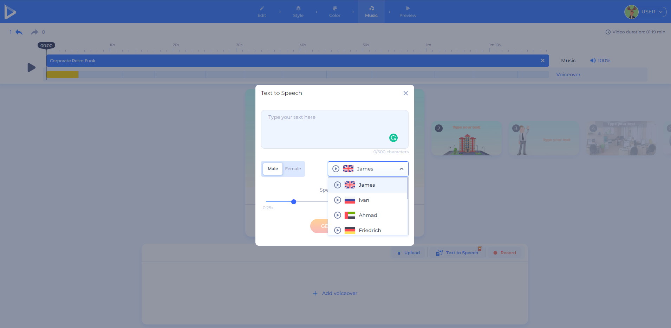Click the Music note icon in navbar
This screenshot has height=328, width=671.
(x=371, y=8)
